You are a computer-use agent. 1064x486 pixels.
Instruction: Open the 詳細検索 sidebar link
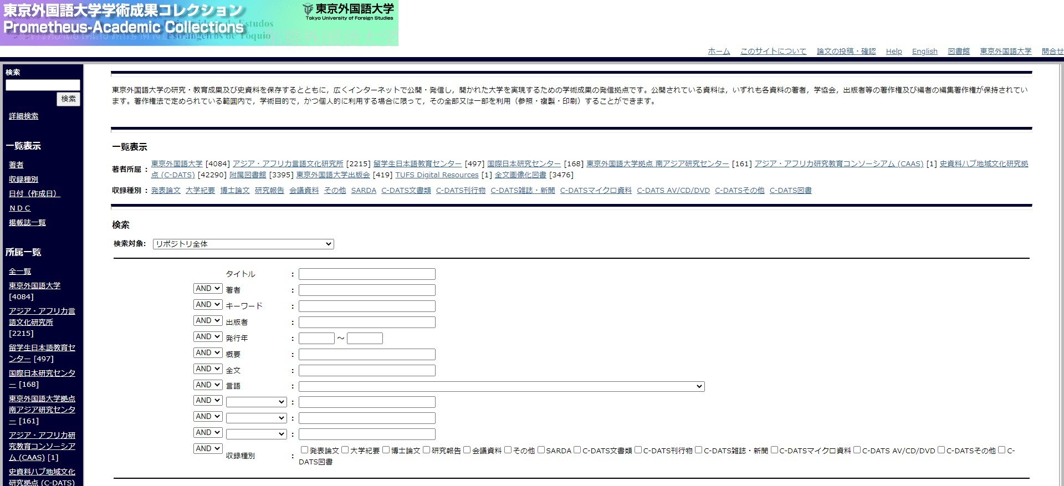(x=24, y=116)
